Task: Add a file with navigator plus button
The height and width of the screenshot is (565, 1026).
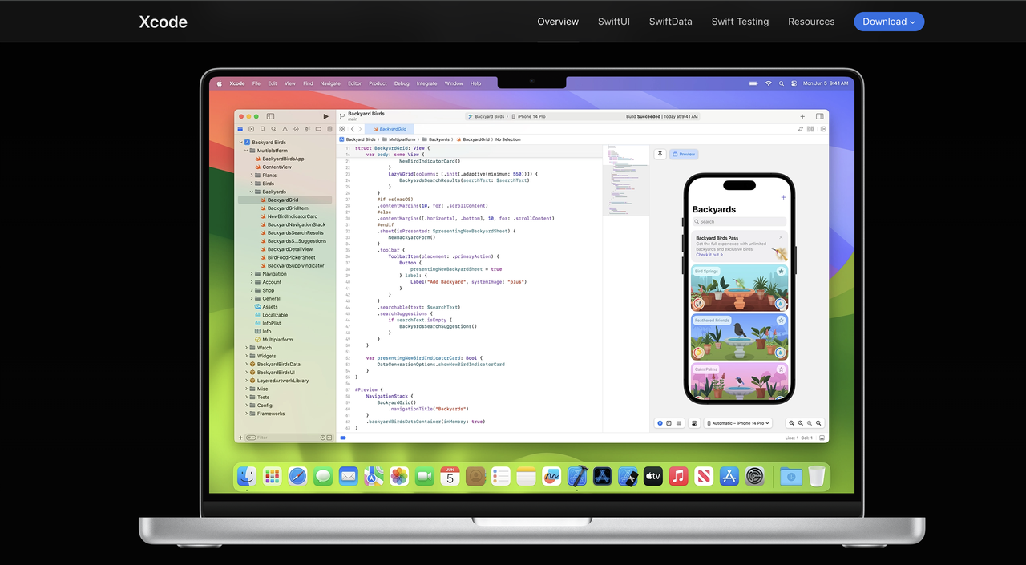Action: [x=240, y=438]
